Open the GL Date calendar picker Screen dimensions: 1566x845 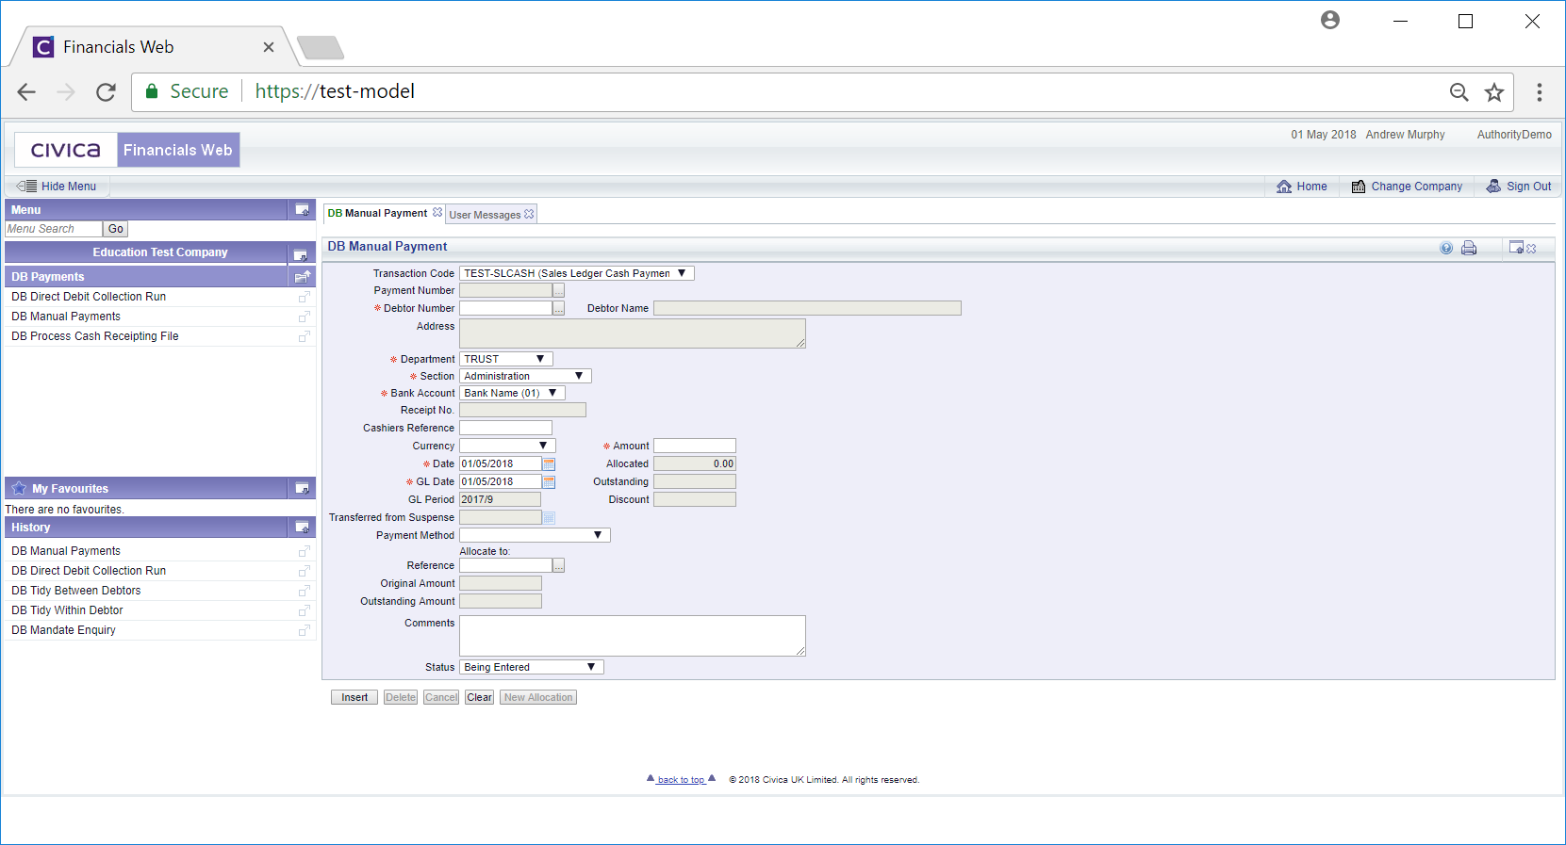(549, 482)
